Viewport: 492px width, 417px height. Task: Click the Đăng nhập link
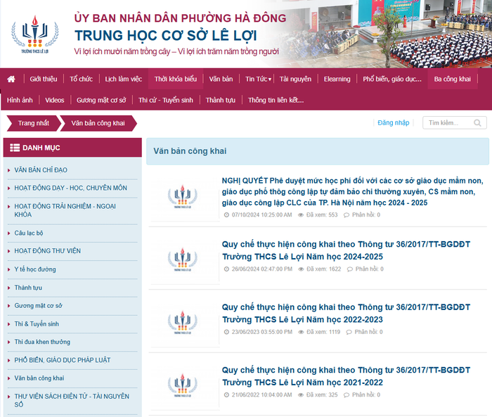click(x=394, y=123)
